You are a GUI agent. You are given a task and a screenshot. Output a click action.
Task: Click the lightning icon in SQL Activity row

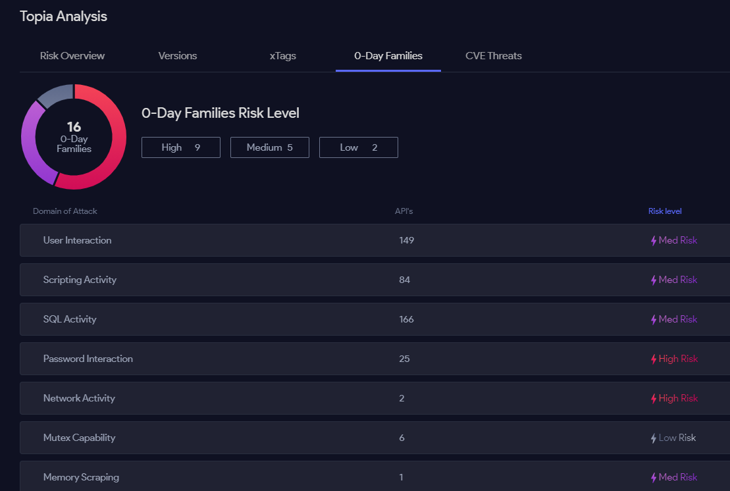(x=654, y=320)
